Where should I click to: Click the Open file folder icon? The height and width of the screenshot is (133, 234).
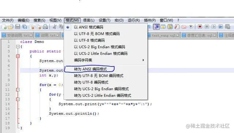(x=11, y=27)
